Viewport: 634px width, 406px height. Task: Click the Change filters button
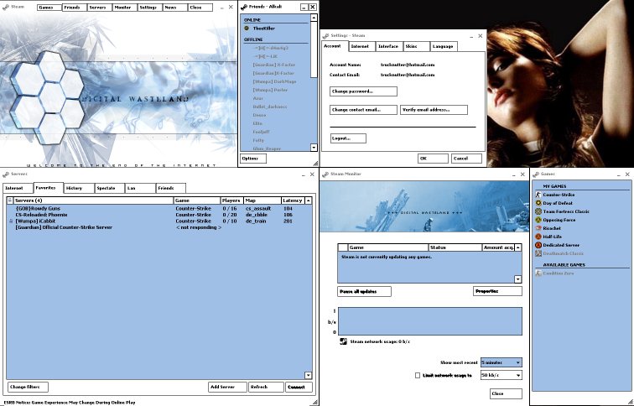point(28,387)
